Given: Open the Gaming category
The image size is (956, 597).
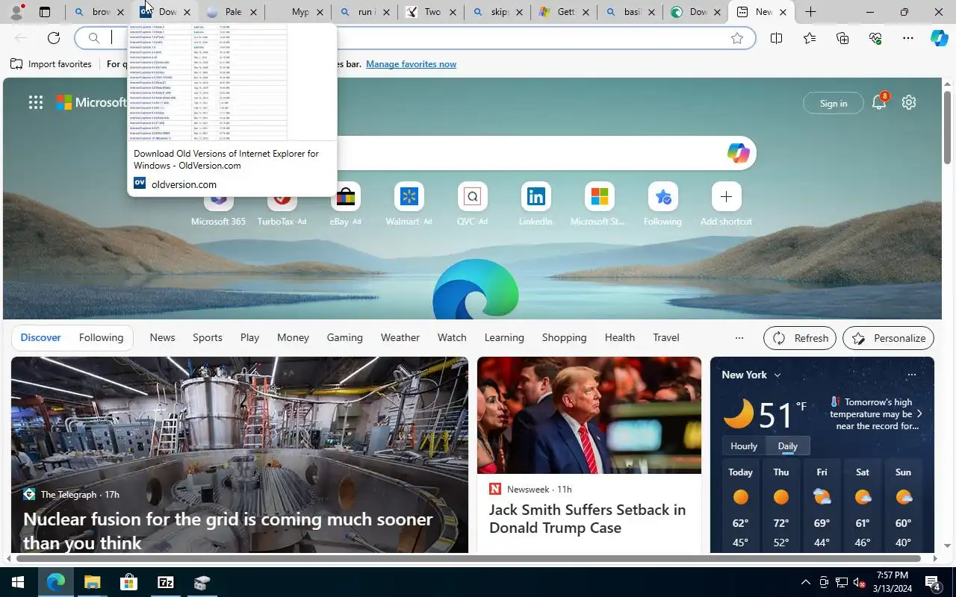Looking at the screenshot, I should coord(344,337).
